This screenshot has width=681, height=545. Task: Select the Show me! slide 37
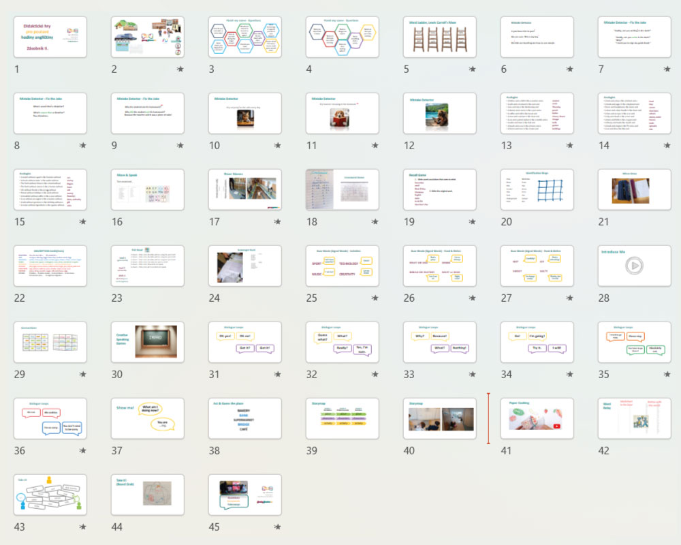(148, 418)
